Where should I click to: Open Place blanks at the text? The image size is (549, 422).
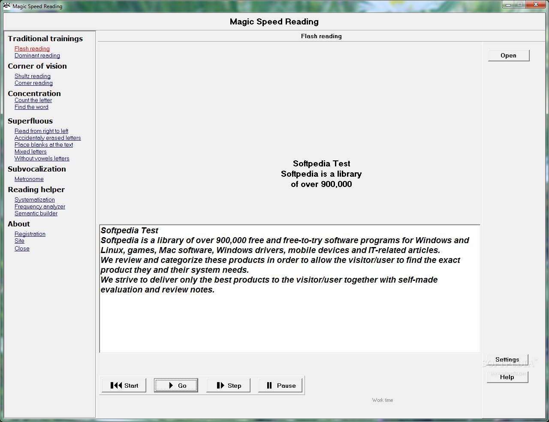click(44, 145)
